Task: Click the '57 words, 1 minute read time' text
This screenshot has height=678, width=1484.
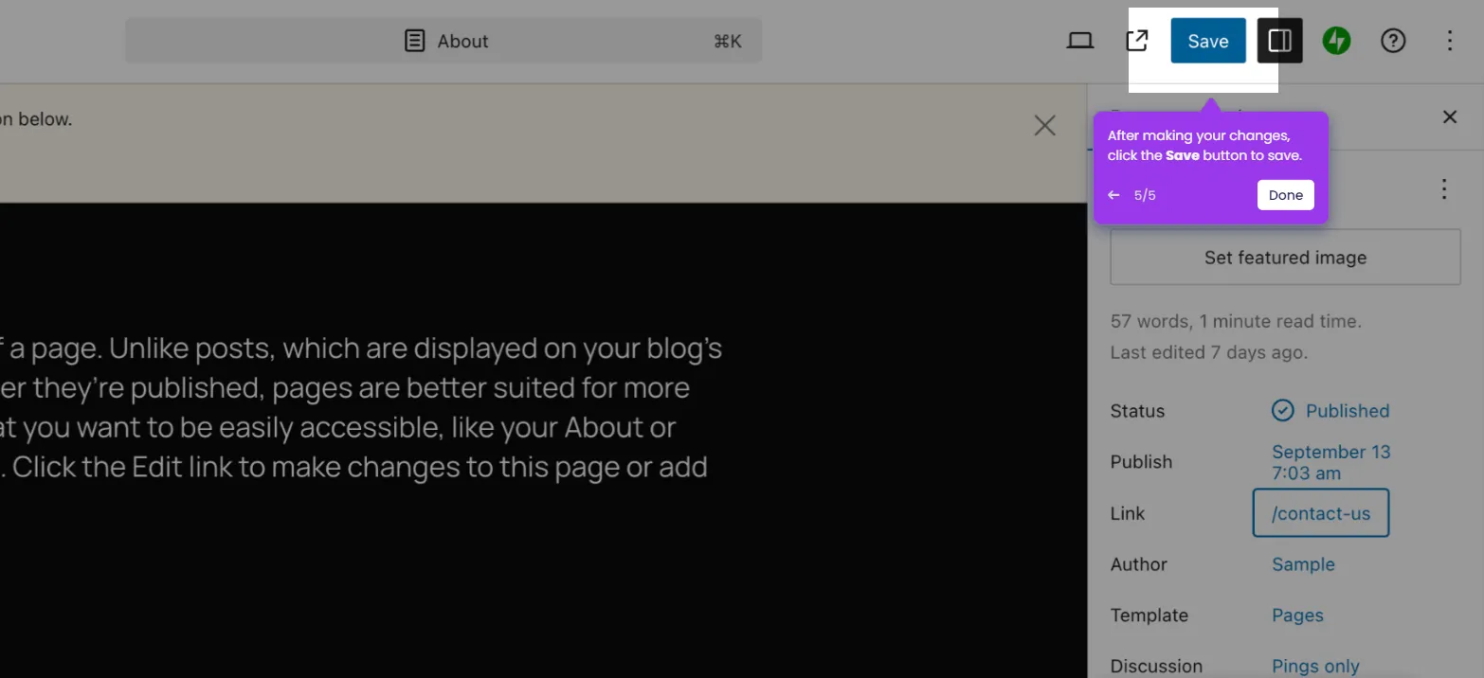Action: [1236, 321]
